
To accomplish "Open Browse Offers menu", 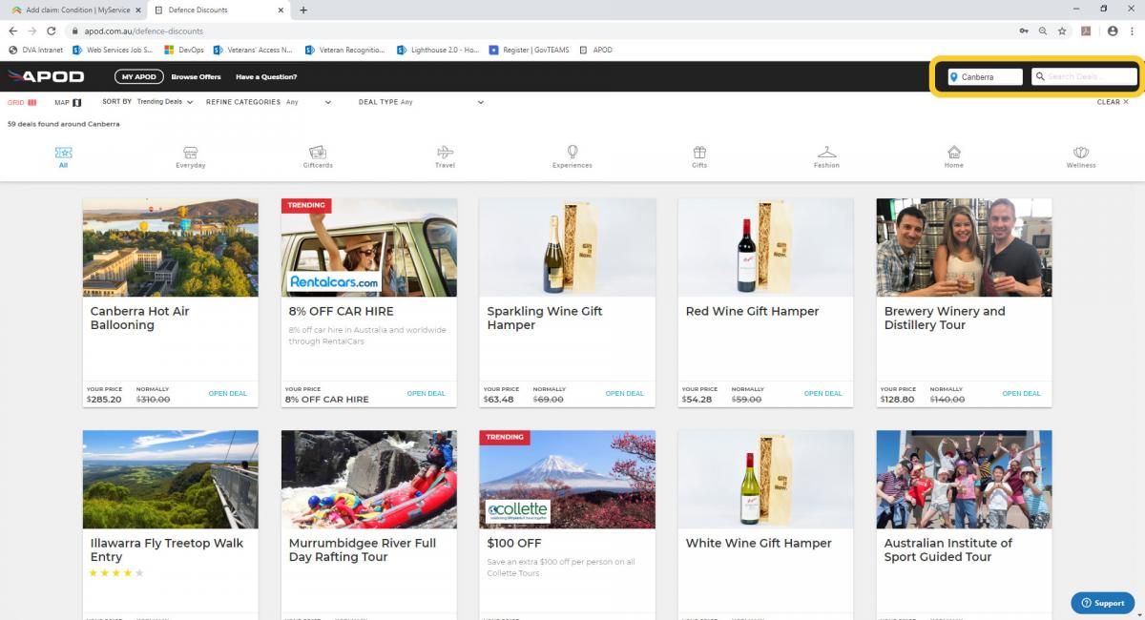I will click(x=196, y=76).
